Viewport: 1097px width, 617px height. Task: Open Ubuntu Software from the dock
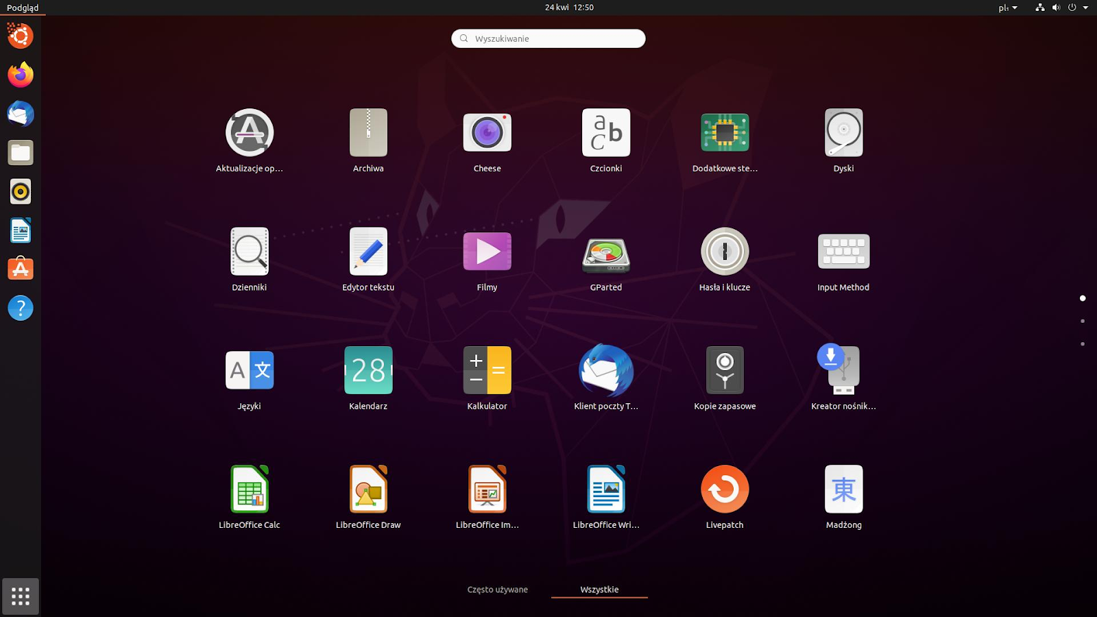(x=21, y=269)
